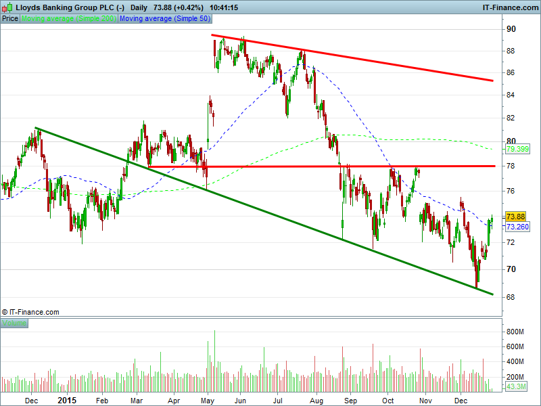Click the Oct label on time axis
This screenshot has height=406, width=541.
point(387,401)
